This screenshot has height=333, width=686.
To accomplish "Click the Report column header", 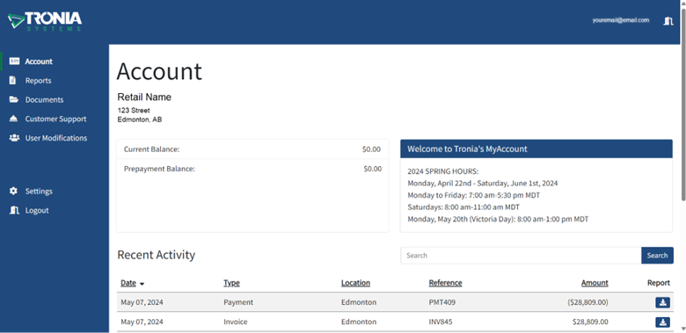I will click(659, 283).
